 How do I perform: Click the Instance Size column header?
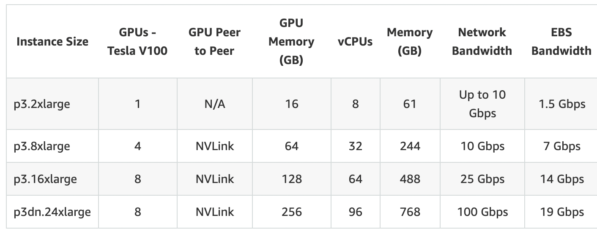pos(52,42)
